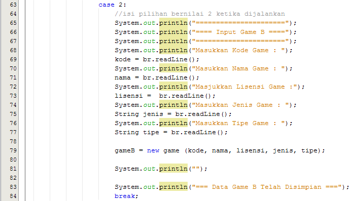
Task: Click 'System' on line 83
Action: tap(127, 187)
